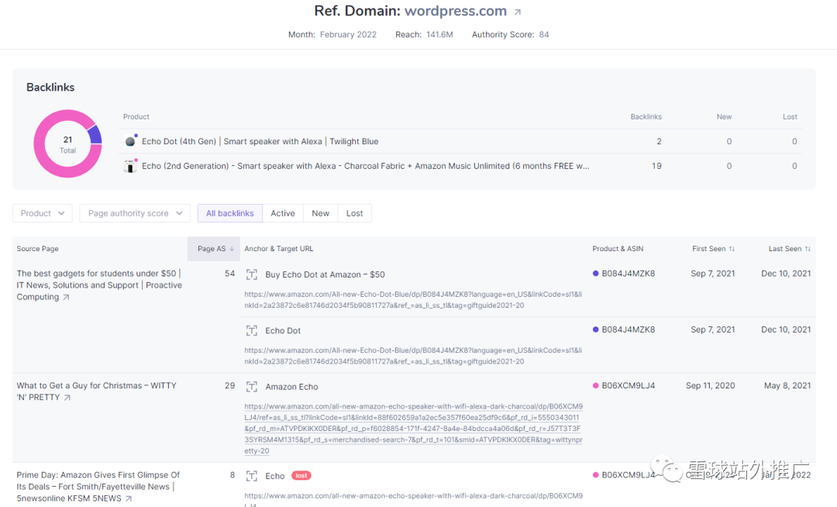Sort by First Seen column
This screenshot has width=837, height=507.
713,249
